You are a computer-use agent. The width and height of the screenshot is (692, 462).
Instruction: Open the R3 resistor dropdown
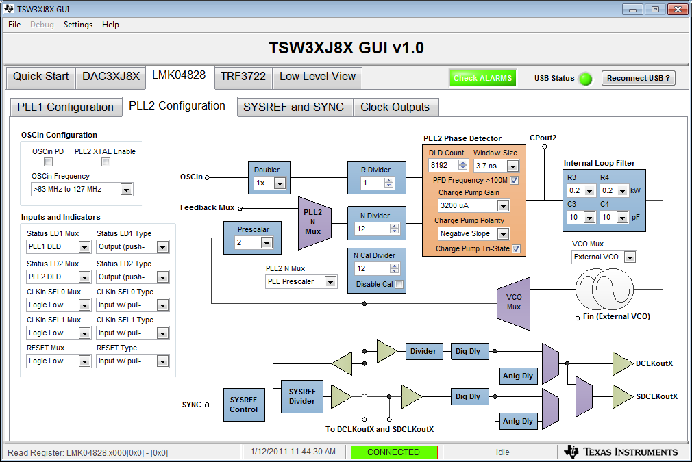(590, 191)
